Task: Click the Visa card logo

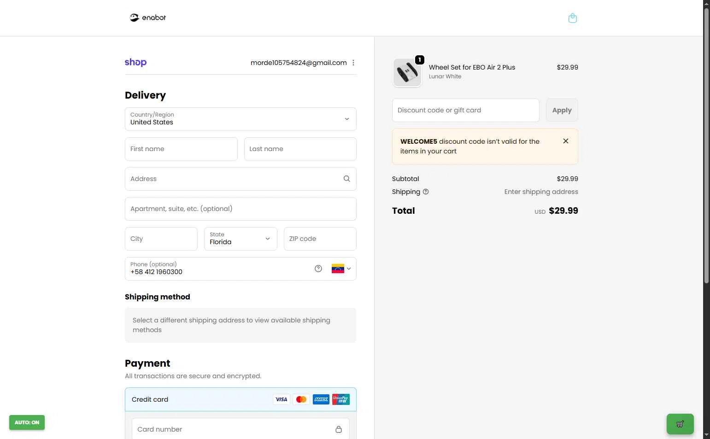Action: (x=282, y=399)
